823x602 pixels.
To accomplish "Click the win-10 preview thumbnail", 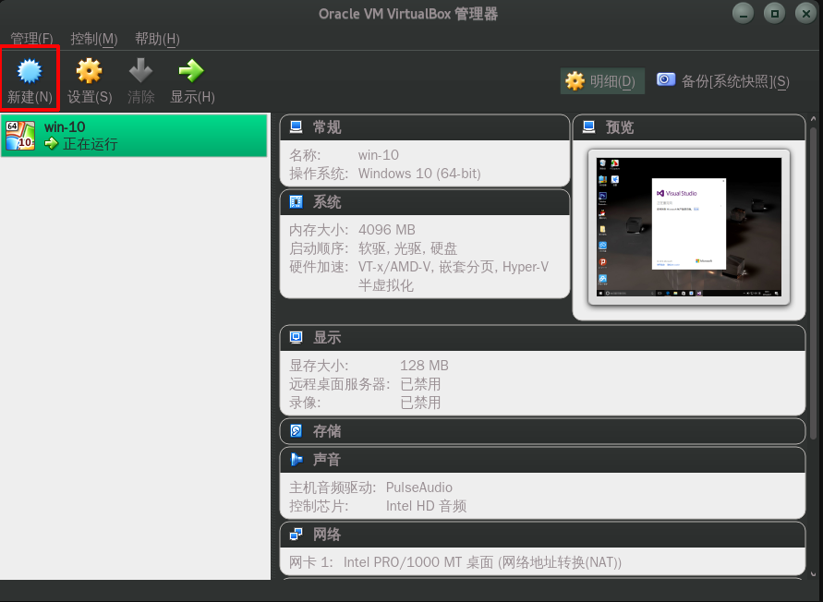I will tap(689, 227).
